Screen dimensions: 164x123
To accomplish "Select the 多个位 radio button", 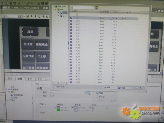I will [x=97, y=97].
